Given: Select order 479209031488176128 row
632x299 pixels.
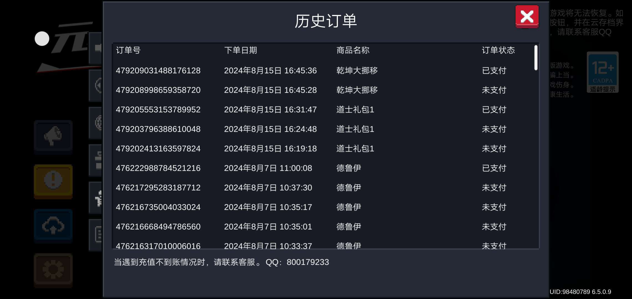Looking at the screenshot, I should (x=158, y=71).
